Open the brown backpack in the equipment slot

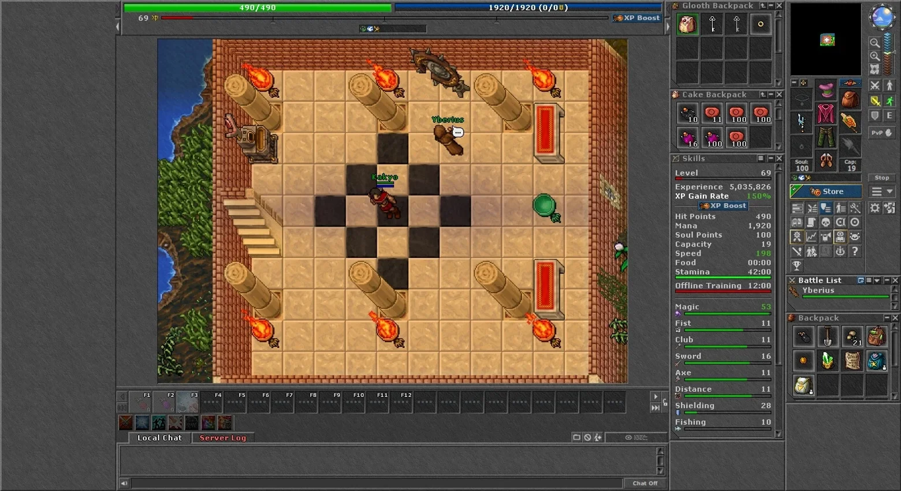click(x=850, y=99)
